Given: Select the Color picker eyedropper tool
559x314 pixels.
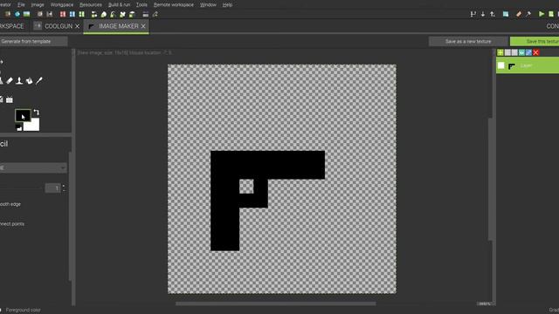Looking at the screenshot, I should 39,81.
